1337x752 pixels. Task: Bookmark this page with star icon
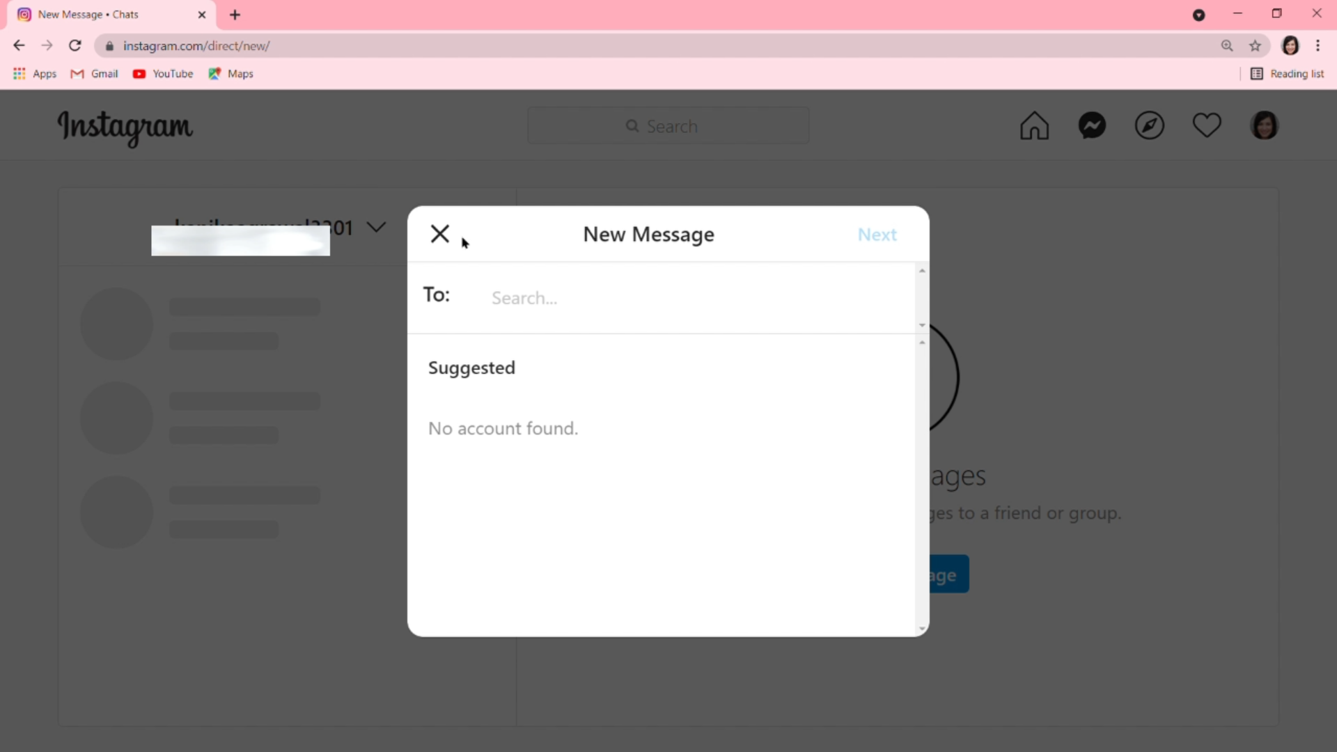click(1255, 46)
